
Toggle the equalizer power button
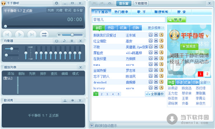pos(57,41)
